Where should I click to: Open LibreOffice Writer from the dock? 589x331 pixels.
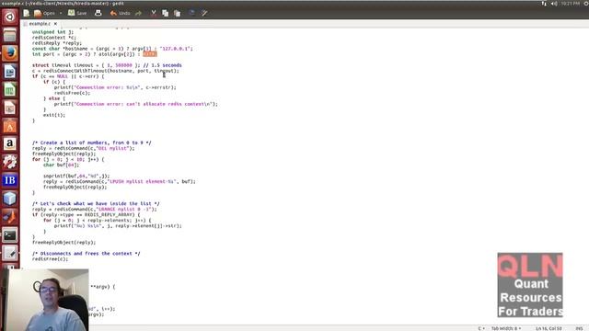point(10,72)
